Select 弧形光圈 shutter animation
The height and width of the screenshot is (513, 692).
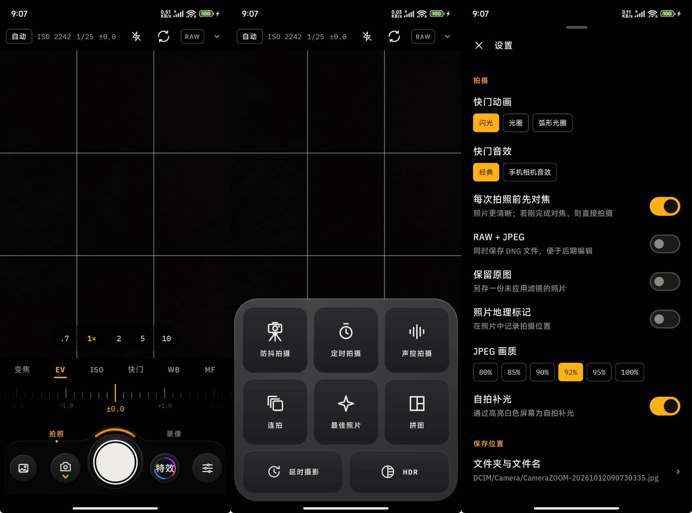click(552, 123)
